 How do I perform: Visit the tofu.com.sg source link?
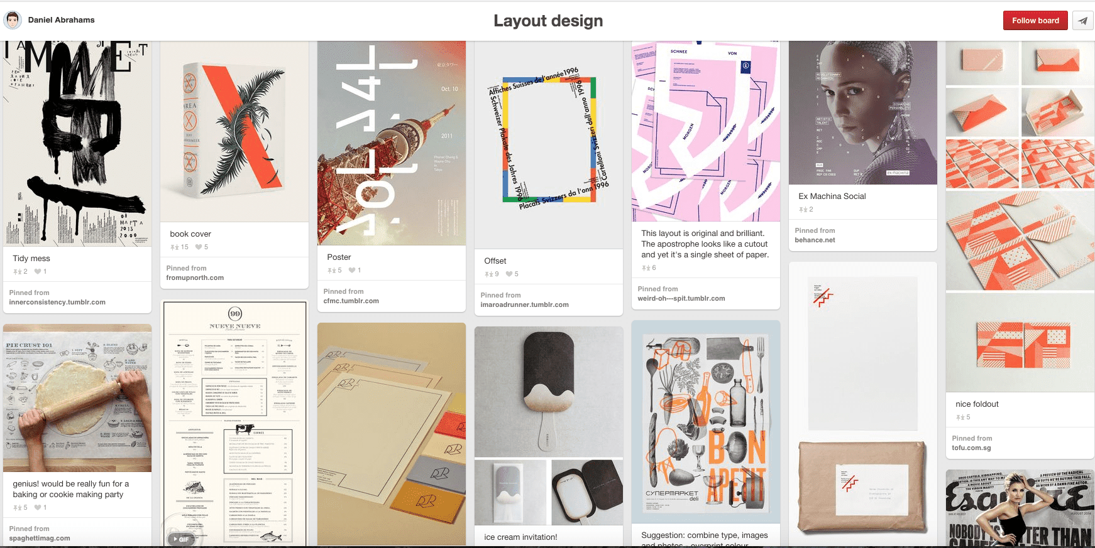click(x=971, y=448)
